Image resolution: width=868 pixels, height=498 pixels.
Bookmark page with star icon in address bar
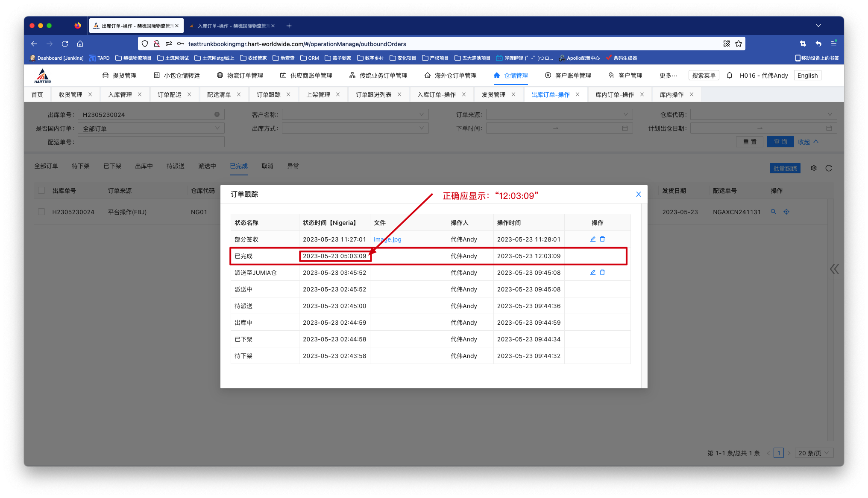pyautogui.click(x=739, y=44)
